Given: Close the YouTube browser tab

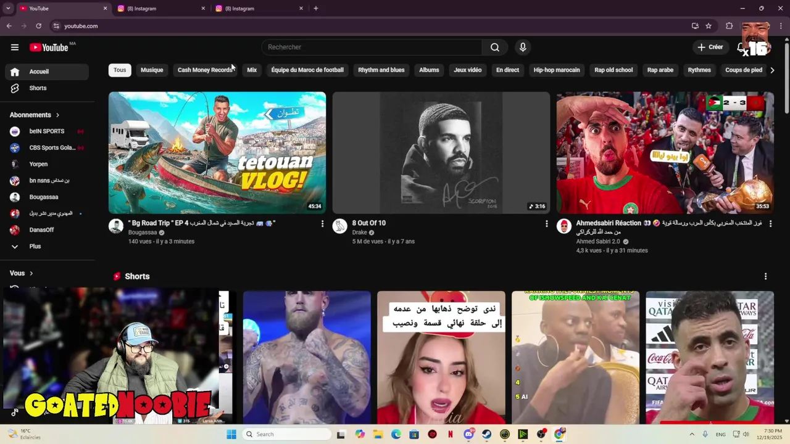Looking at the screenshot, I should (105, 9).
